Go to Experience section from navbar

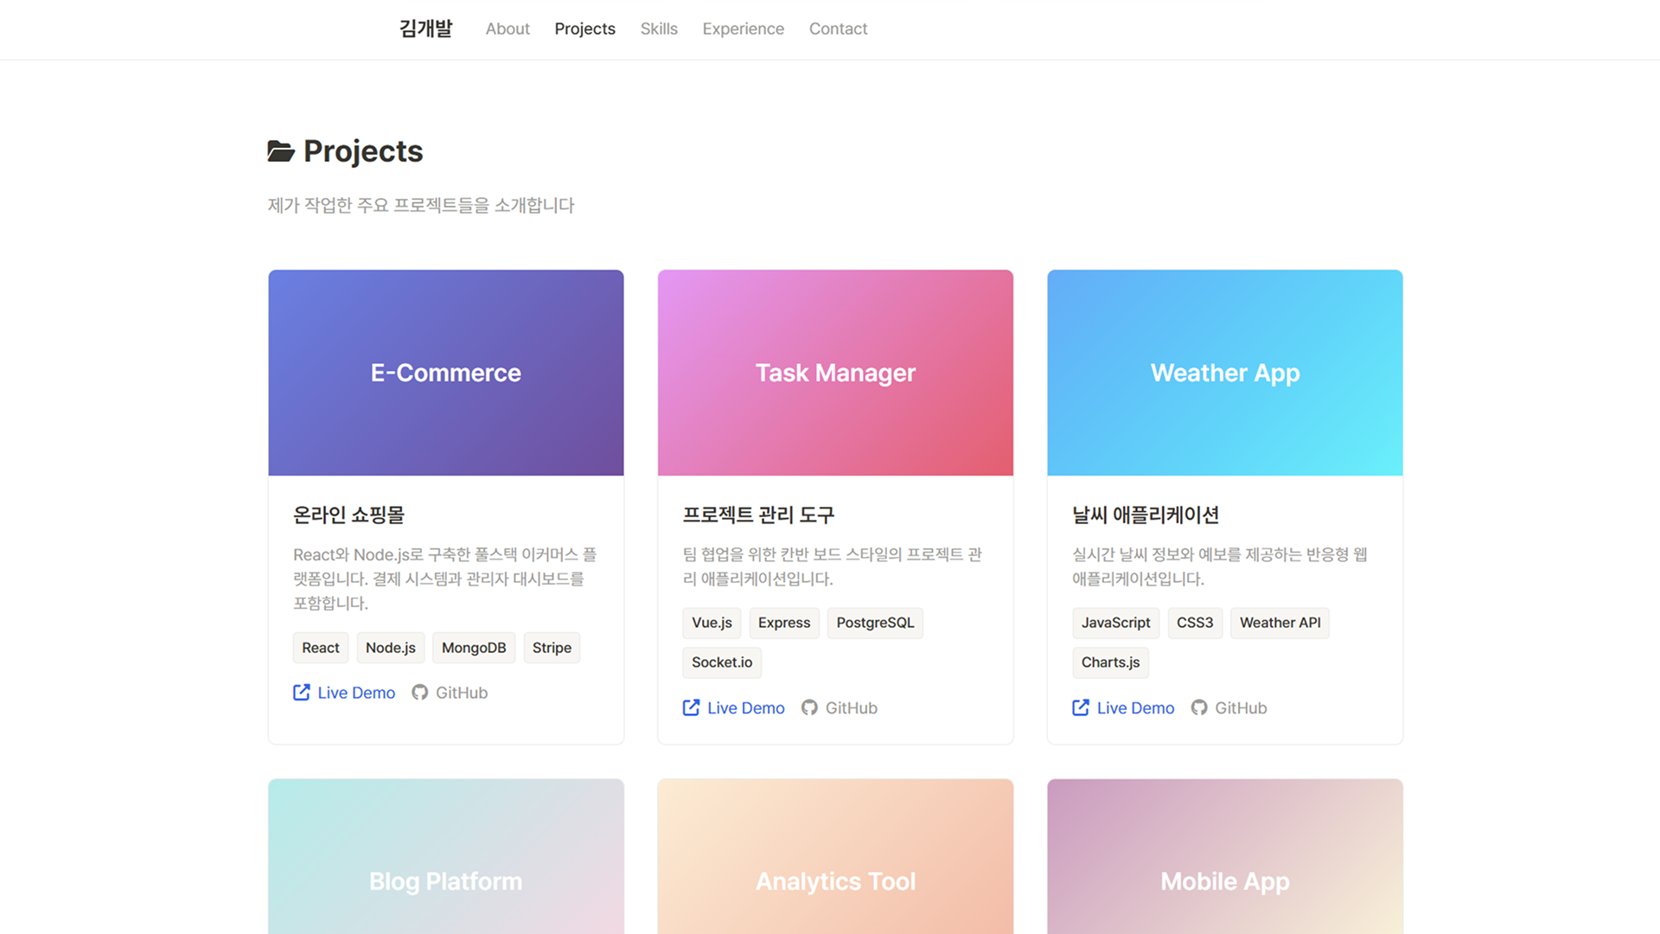tap(743, 29)
